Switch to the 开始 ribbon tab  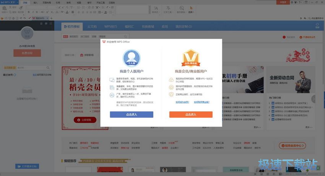tap(25, 3)
